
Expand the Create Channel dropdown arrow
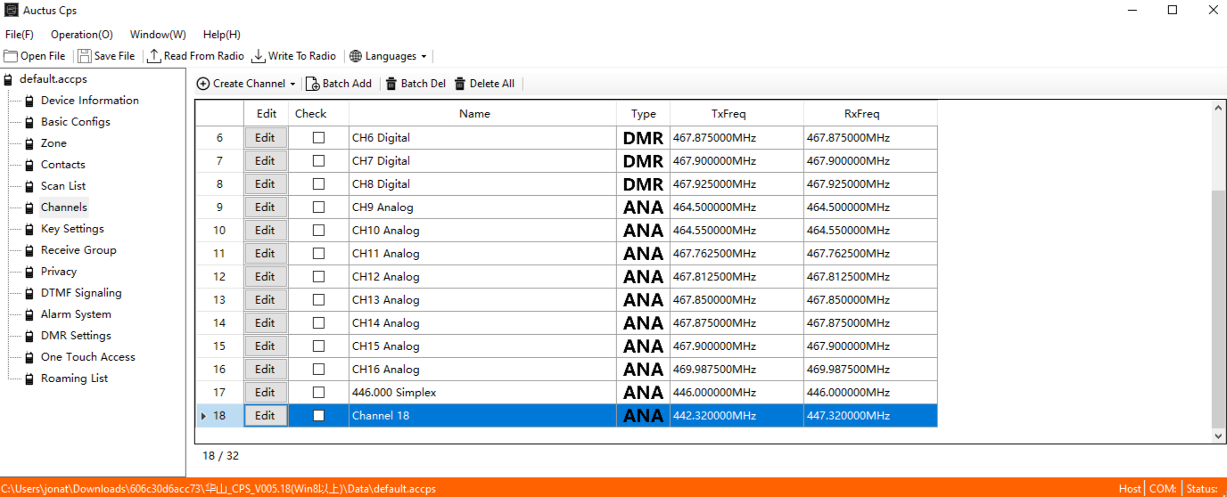click(x=293, y=84)
